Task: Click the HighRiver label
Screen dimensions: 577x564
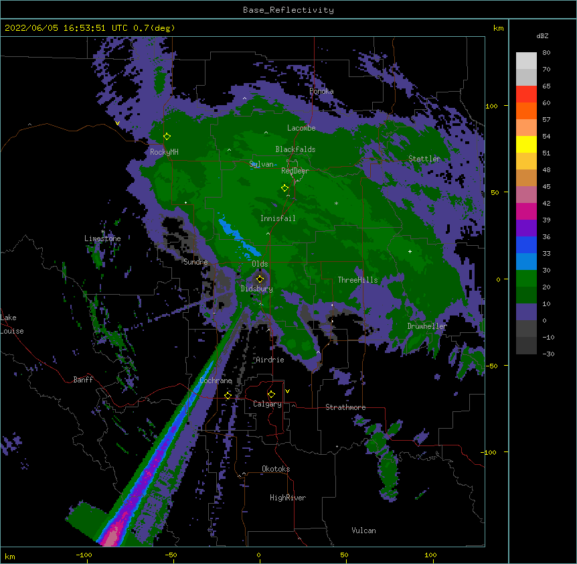Action: click(x=288, y=498)
